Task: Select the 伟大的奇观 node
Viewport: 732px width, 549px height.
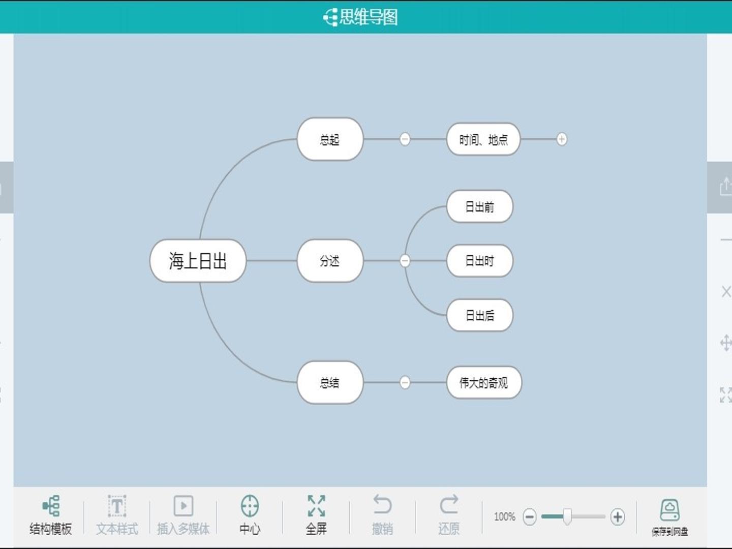Action: [484, 382]
